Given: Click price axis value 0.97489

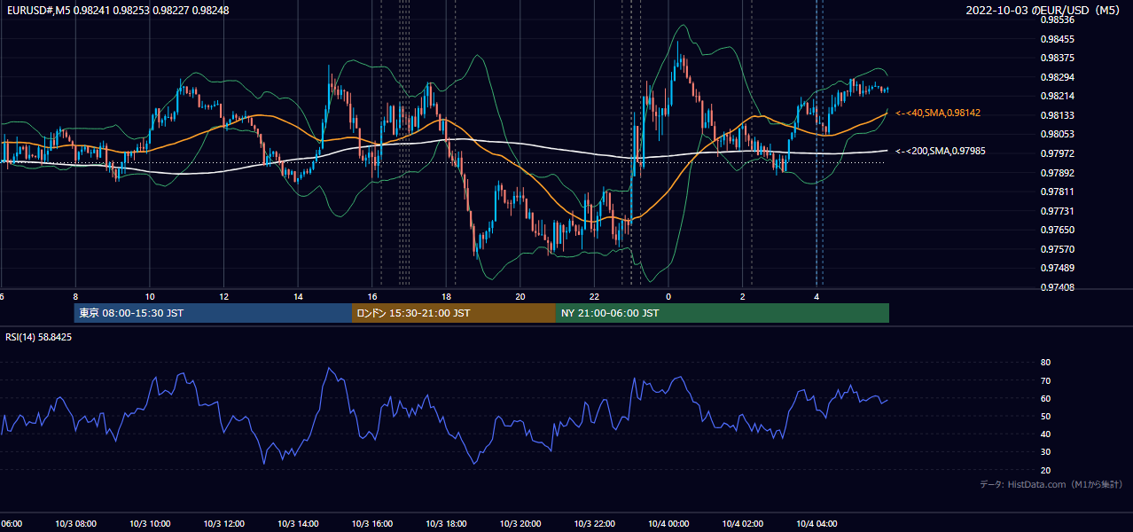Looking at the screenshot, I should [1057, 269].
